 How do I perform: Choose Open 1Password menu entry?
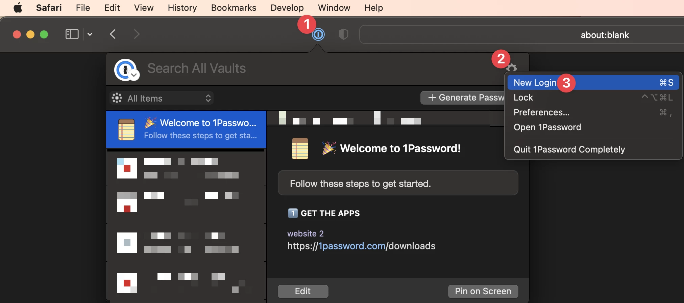tap(593, 127)
